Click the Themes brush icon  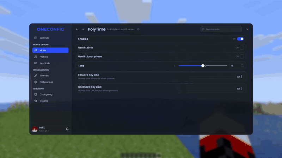[36, 75]
